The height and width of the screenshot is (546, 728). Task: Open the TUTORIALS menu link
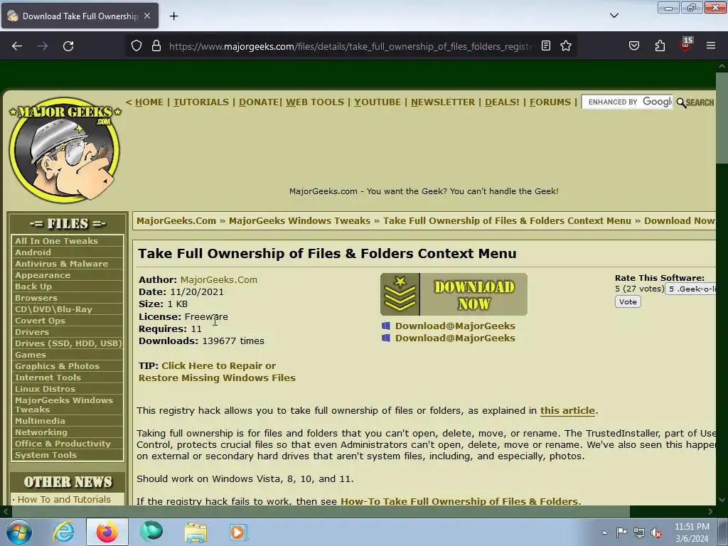(201, 102)
